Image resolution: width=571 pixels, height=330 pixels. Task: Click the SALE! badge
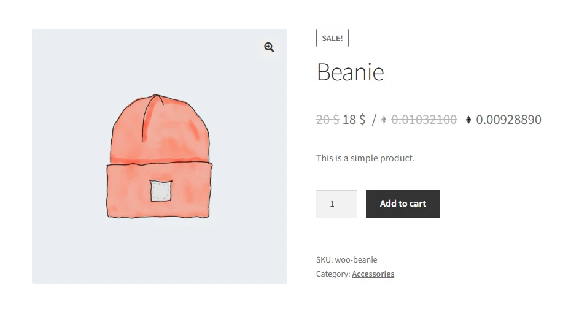pyautogui.click(x=332, y=38)
